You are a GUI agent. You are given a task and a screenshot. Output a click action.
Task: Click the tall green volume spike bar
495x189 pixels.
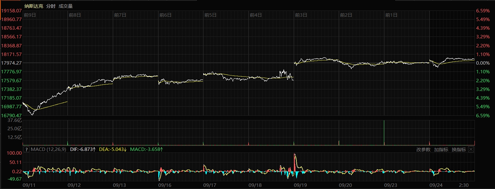pyautogui.click(x=384, y=132)
